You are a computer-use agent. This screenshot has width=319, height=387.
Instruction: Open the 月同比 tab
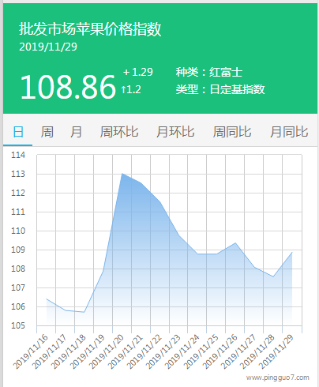tap(289, 132)
